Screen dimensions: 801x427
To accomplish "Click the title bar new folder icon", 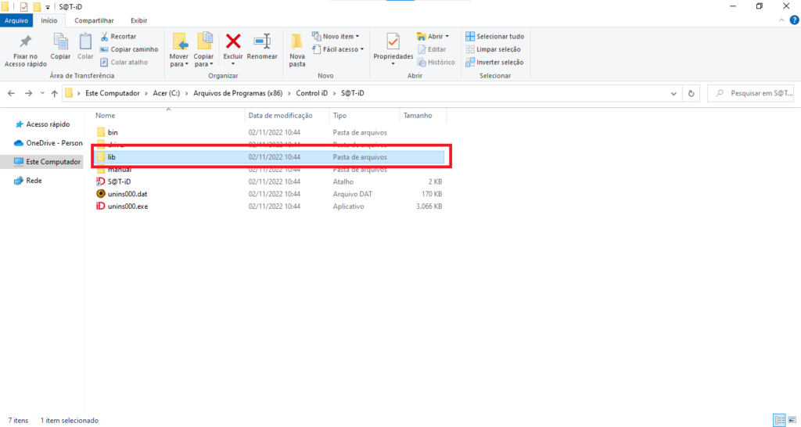I will click(37, 7).
